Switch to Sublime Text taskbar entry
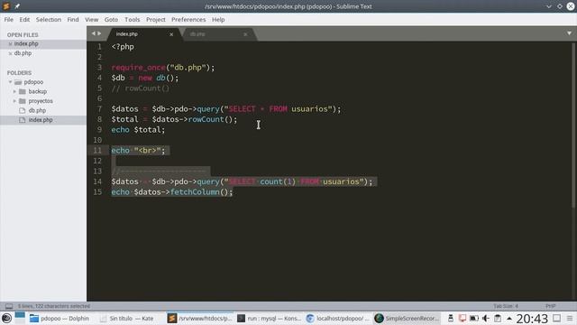This screenshot has width=577, height=325. click(200, 319)
